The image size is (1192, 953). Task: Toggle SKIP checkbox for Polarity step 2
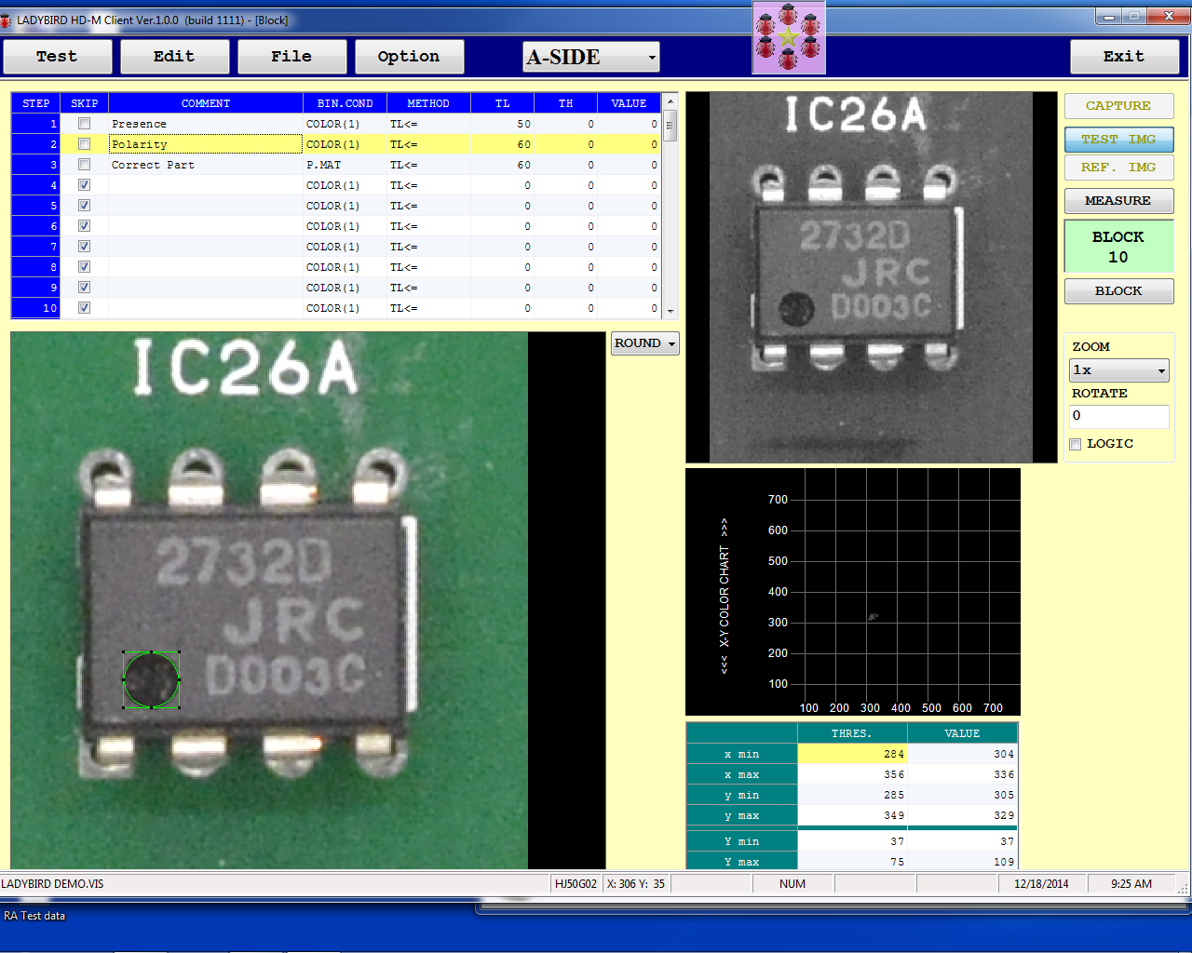84,144
